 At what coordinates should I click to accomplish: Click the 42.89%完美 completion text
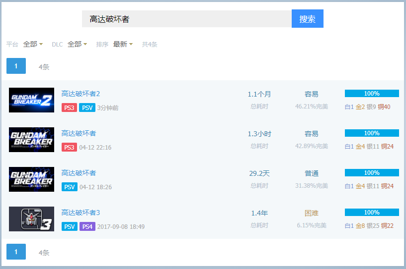click(x=312, y=146)
